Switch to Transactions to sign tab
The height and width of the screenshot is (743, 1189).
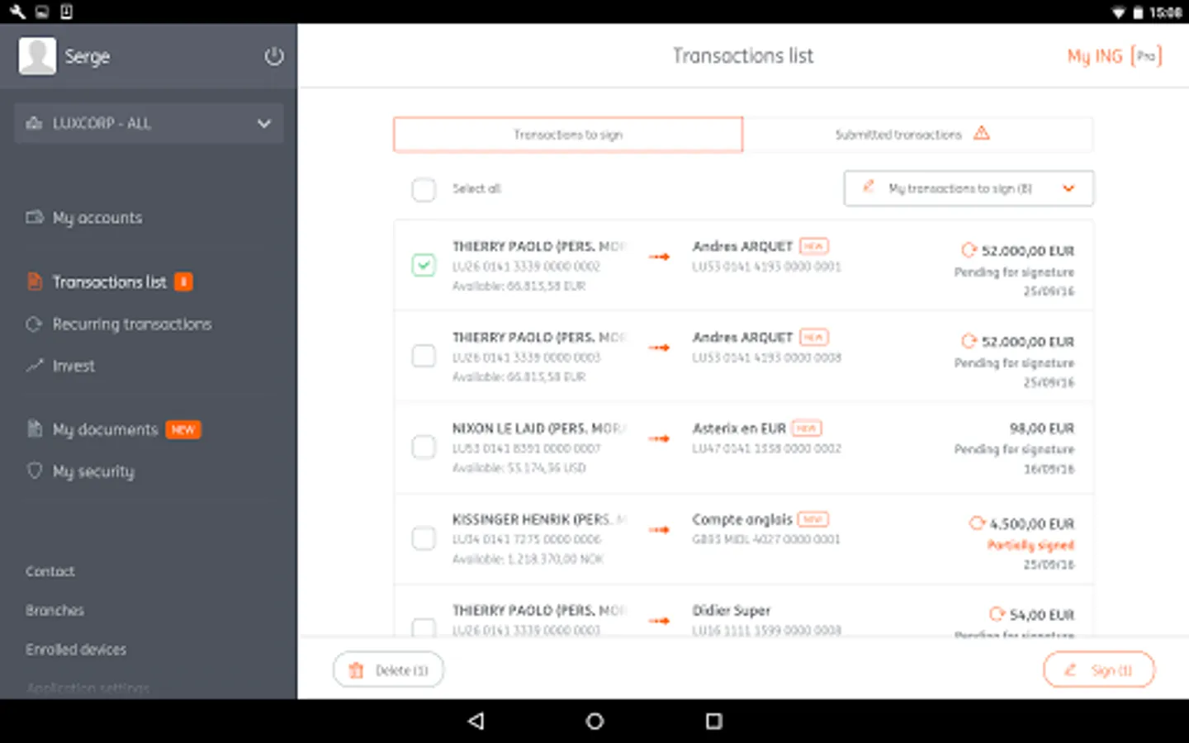568,135
